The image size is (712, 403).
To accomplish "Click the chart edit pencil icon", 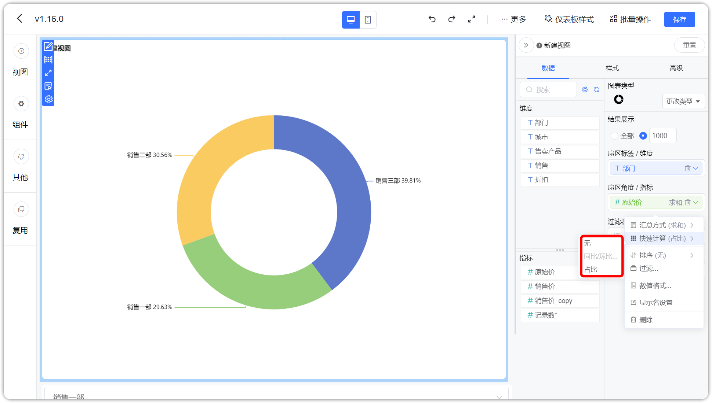I will (48, 47).
